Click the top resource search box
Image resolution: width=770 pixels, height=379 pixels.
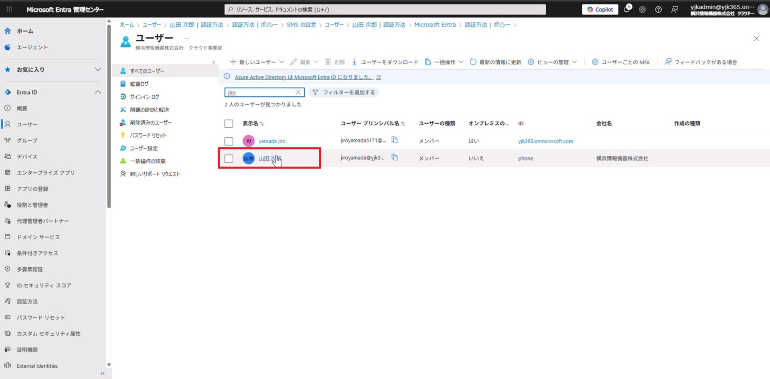tap(385, 10)
